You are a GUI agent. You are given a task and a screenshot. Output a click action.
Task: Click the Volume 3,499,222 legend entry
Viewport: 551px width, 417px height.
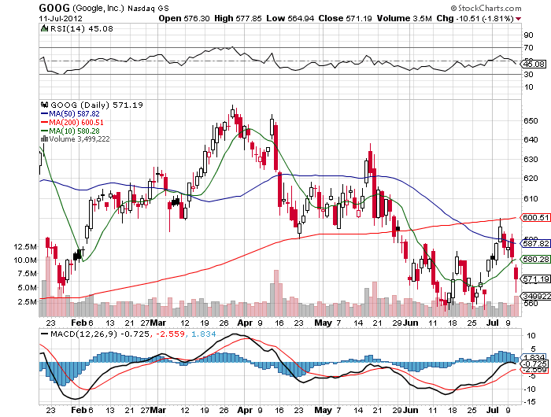tap(80, 139)
